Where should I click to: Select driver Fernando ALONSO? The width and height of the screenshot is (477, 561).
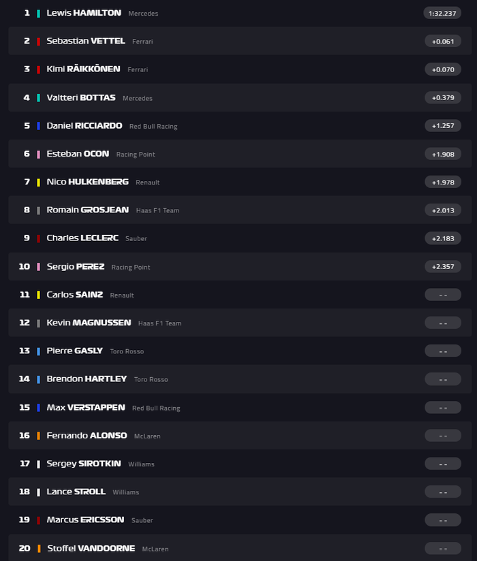85,435
